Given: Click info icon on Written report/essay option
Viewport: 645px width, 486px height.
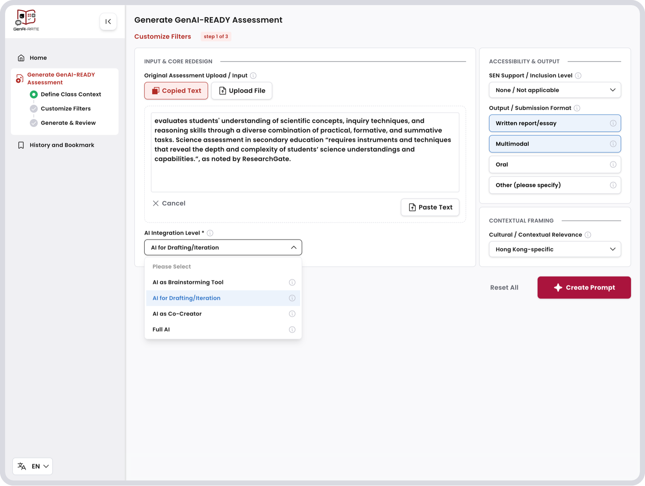Looking at the screenshot, I should tap(613, 123).
